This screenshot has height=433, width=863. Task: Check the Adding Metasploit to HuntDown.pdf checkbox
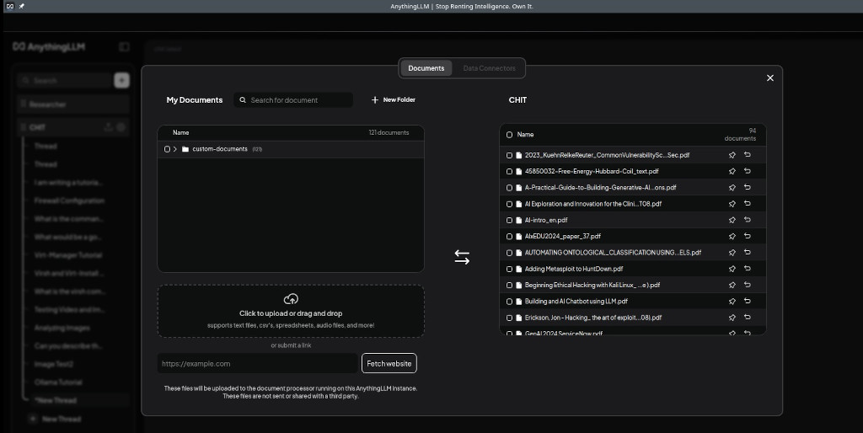tap(509, 270)
